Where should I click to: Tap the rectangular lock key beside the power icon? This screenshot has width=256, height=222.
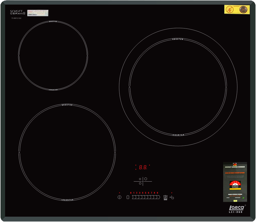pos(128,197)
